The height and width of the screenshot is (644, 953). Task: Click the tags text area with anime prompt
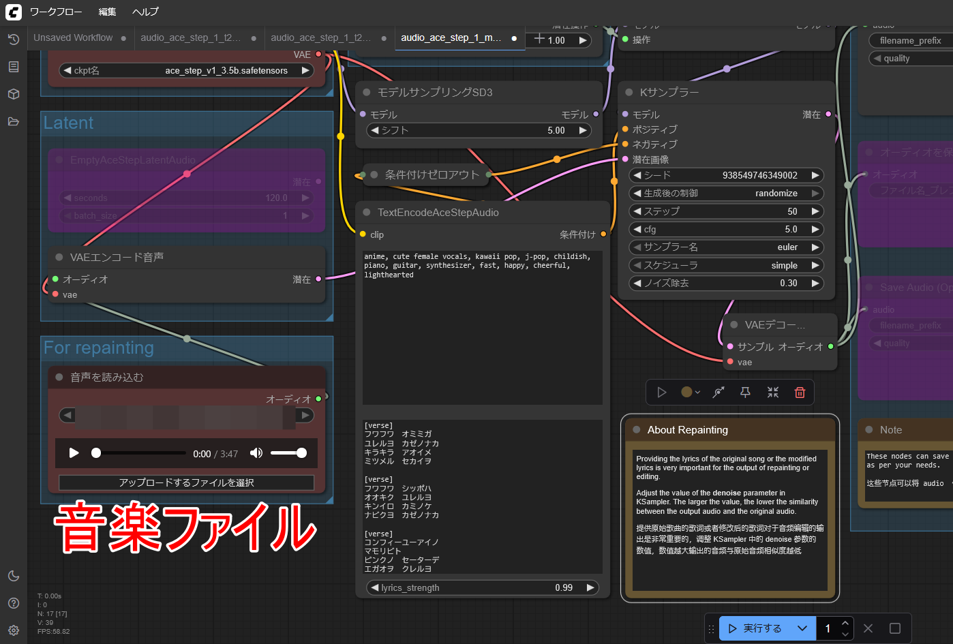click(483, 328)
